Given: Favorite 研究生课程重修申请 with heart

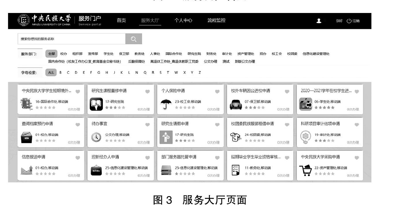Looking at the screenshot, I should (x=148, y=91).
